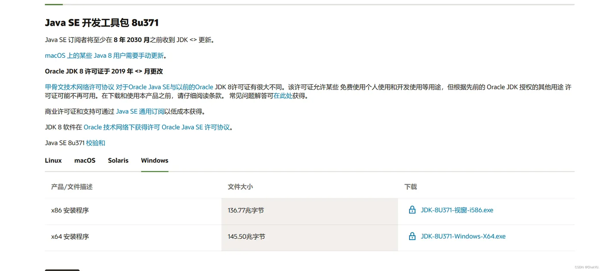Click the Java SE 开发工具包 8u371 heading
The width and height of the screenshot is (603, 271).
[102, 23]
